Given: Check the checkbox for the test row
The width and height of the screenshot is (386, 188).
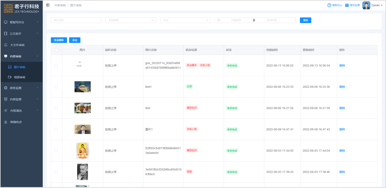Looking at the screenshot, I should tap(56, 108).
